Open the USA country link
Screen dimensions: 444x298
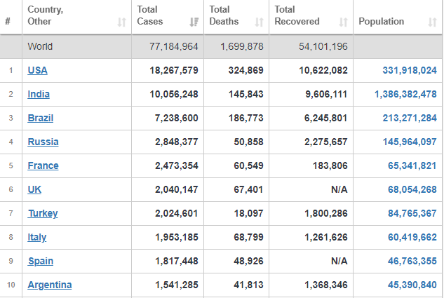pyautogui.click(x=37, y=70)
